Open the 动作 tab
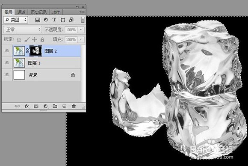Viewport: 248px width, 166px height. [56, 12]
